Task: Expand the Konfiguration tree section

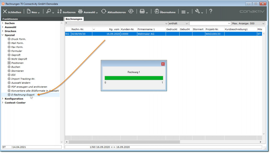Action: click(x=3, y=99)
